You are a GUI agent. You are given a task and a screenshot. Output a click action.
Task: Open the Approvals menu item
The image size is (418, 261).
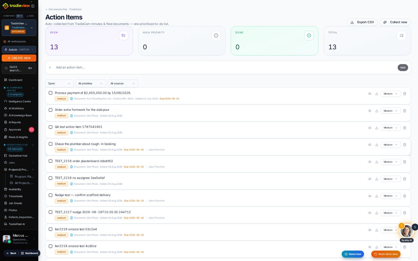(19, 130)
